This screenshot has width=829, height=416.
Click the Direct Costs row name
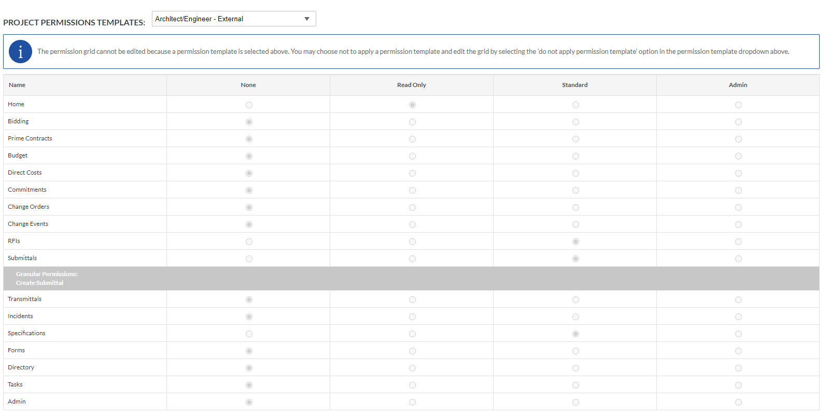(x=25, y=173)
